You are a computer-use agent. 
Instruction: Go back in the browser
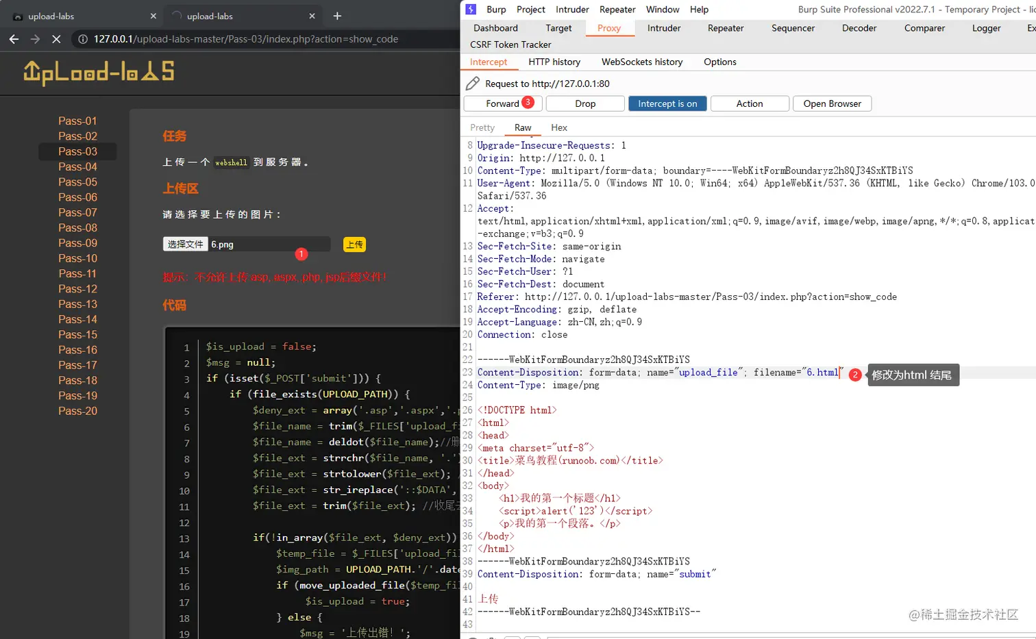[14, 39]
